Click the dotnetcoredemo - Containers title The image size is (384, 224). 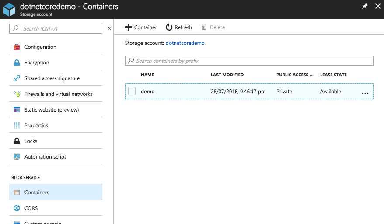[69, 7]
